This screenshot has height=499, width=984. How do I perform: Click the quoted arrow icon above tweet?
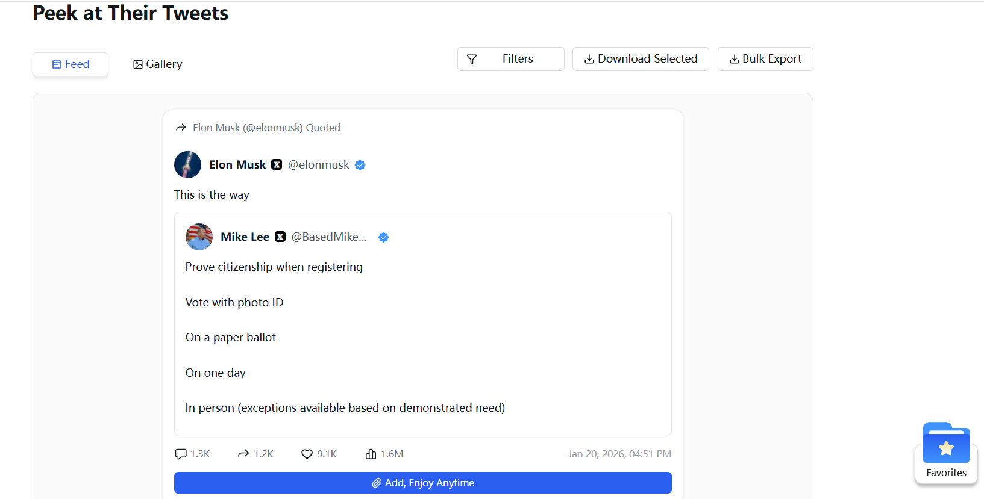(181, 128)
